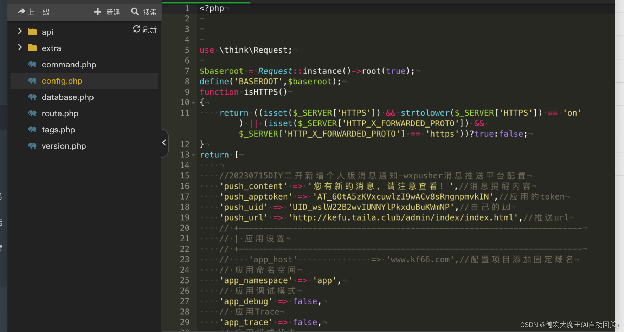Image resolution: width=624 pixels, height=332 pixels.
Task: Expand the extra folder chevron
Action: (20, 47)
